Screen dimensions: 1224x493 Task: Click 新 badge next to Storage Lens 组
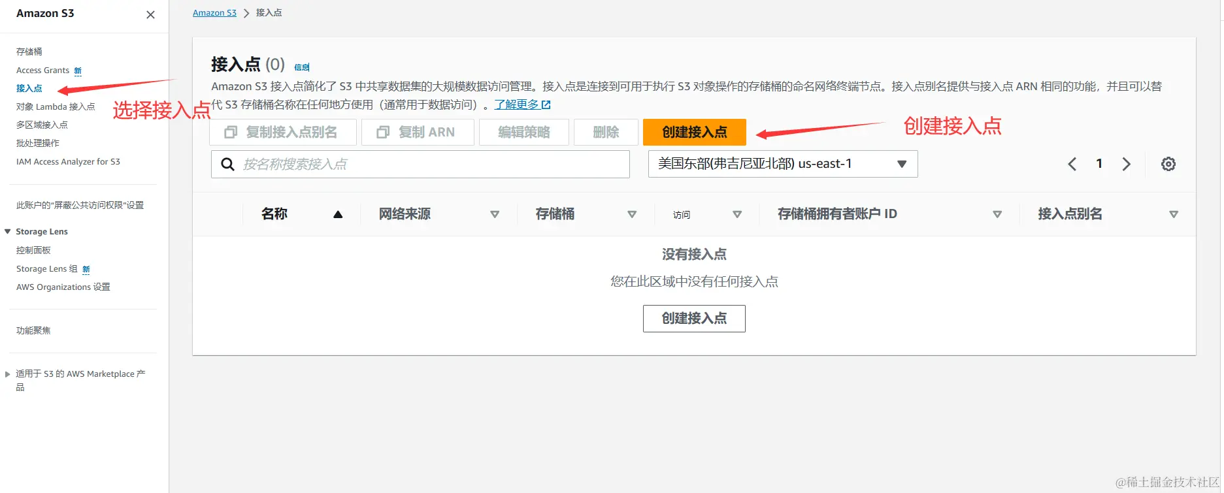[x=86, y=269]
